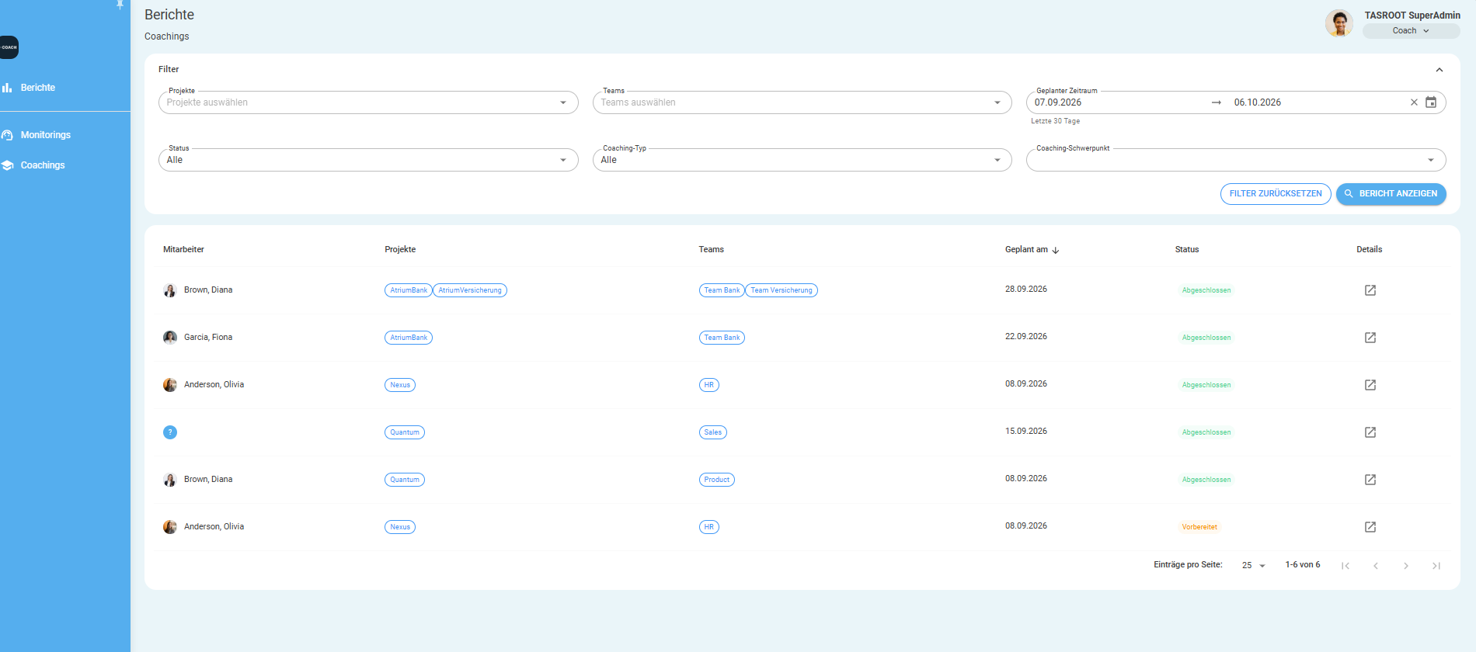Go to the previous results page

1376,566
